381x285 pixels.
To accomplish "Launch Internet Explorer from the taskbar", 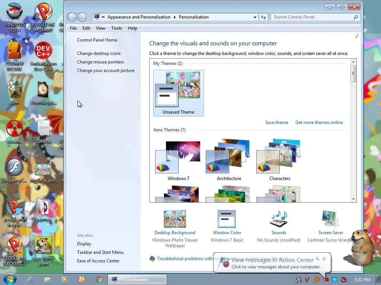I will click(30, 279).
